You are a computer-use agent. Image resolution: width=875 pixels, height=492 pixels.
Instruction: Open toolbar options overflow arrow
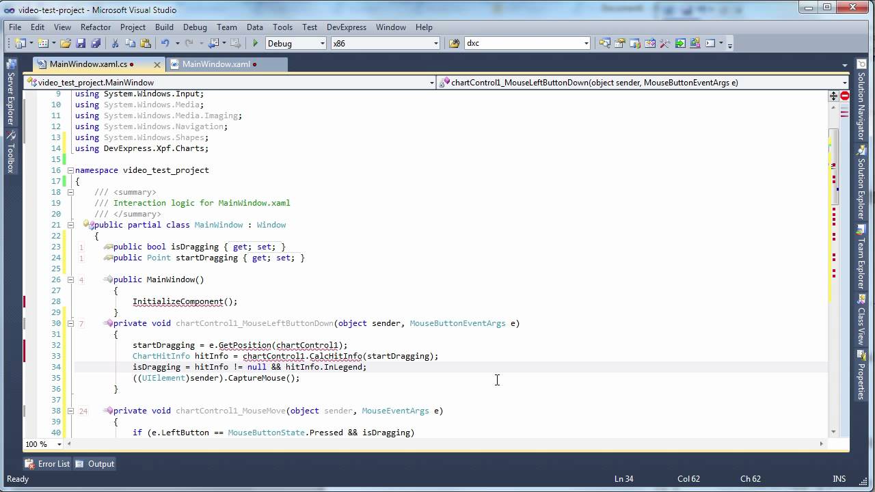point(729,44)
